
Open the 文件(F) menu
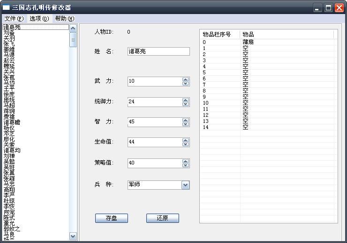[14, 19]
